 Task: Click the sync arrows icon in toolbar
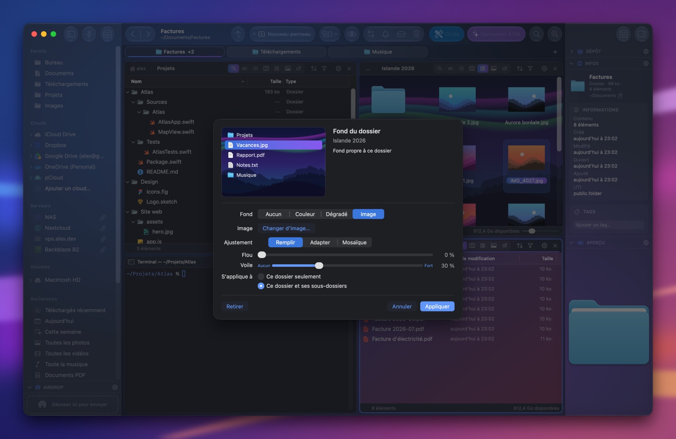[x=371, y=34]
